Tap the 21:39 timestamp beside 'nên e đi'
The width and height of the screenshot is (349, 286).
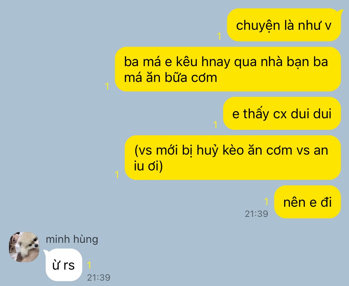click(x=257, y=214)
